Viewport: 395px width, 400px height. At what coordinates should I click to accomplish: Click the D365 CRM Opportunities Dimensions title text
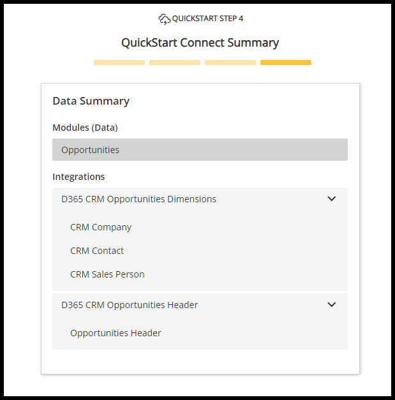tap(138, 199)
